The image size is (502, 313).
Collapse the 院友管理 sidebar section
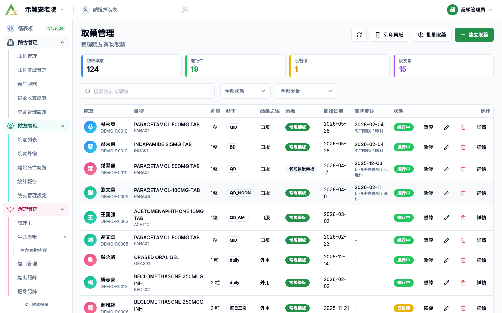pyautogui.click(x=36, y=126)
